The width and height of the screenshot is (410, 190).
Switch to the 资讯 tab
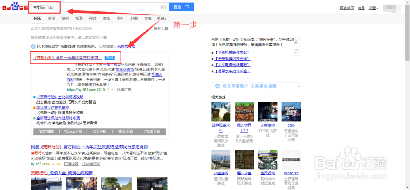tap(52, 18)
